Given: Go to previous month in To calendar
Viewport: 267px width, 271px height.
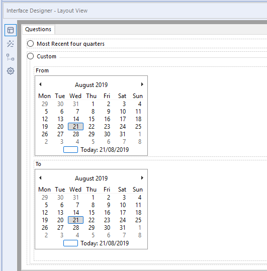Looking at the screenshot, I should click(40, 178).
